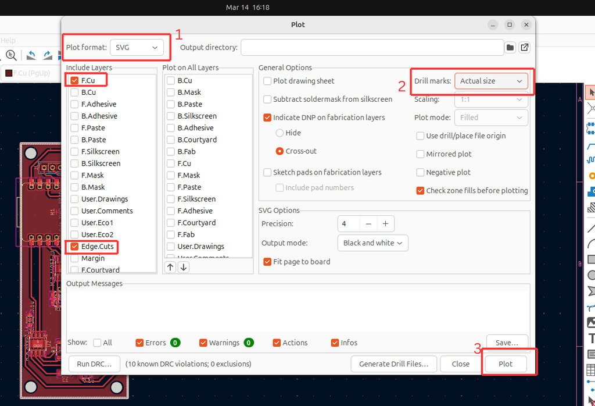Click the Close button

461,364
